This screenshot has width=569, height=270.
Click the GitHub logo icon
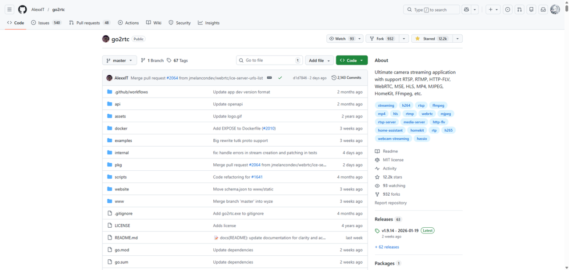[22, 10]
